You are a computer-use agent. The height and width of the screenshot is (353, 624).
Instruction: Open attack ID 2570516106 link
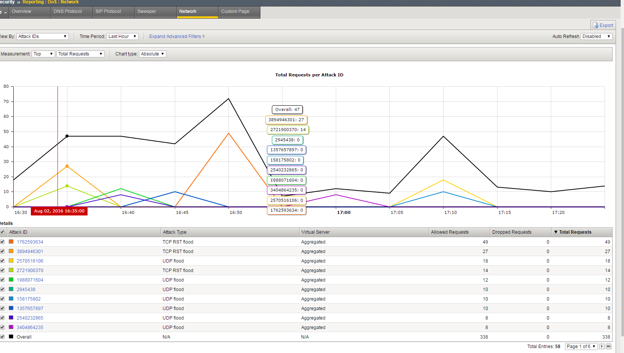(30, 261)
